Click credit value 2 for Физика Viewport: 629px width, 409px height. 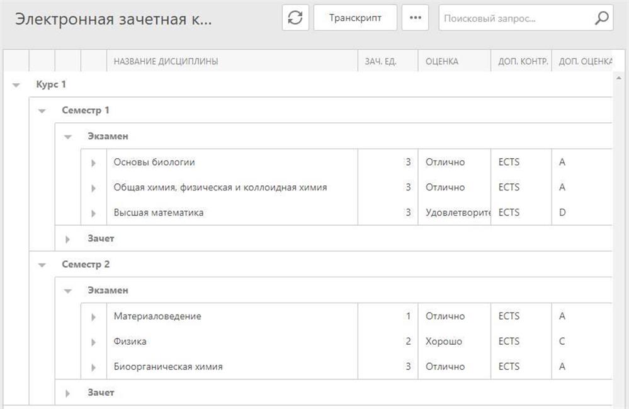408,342
